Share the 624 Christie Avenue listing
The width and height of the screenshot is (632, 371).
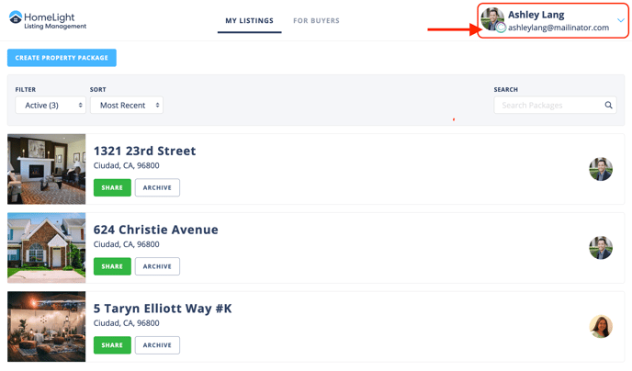click(x=112, y=266)
